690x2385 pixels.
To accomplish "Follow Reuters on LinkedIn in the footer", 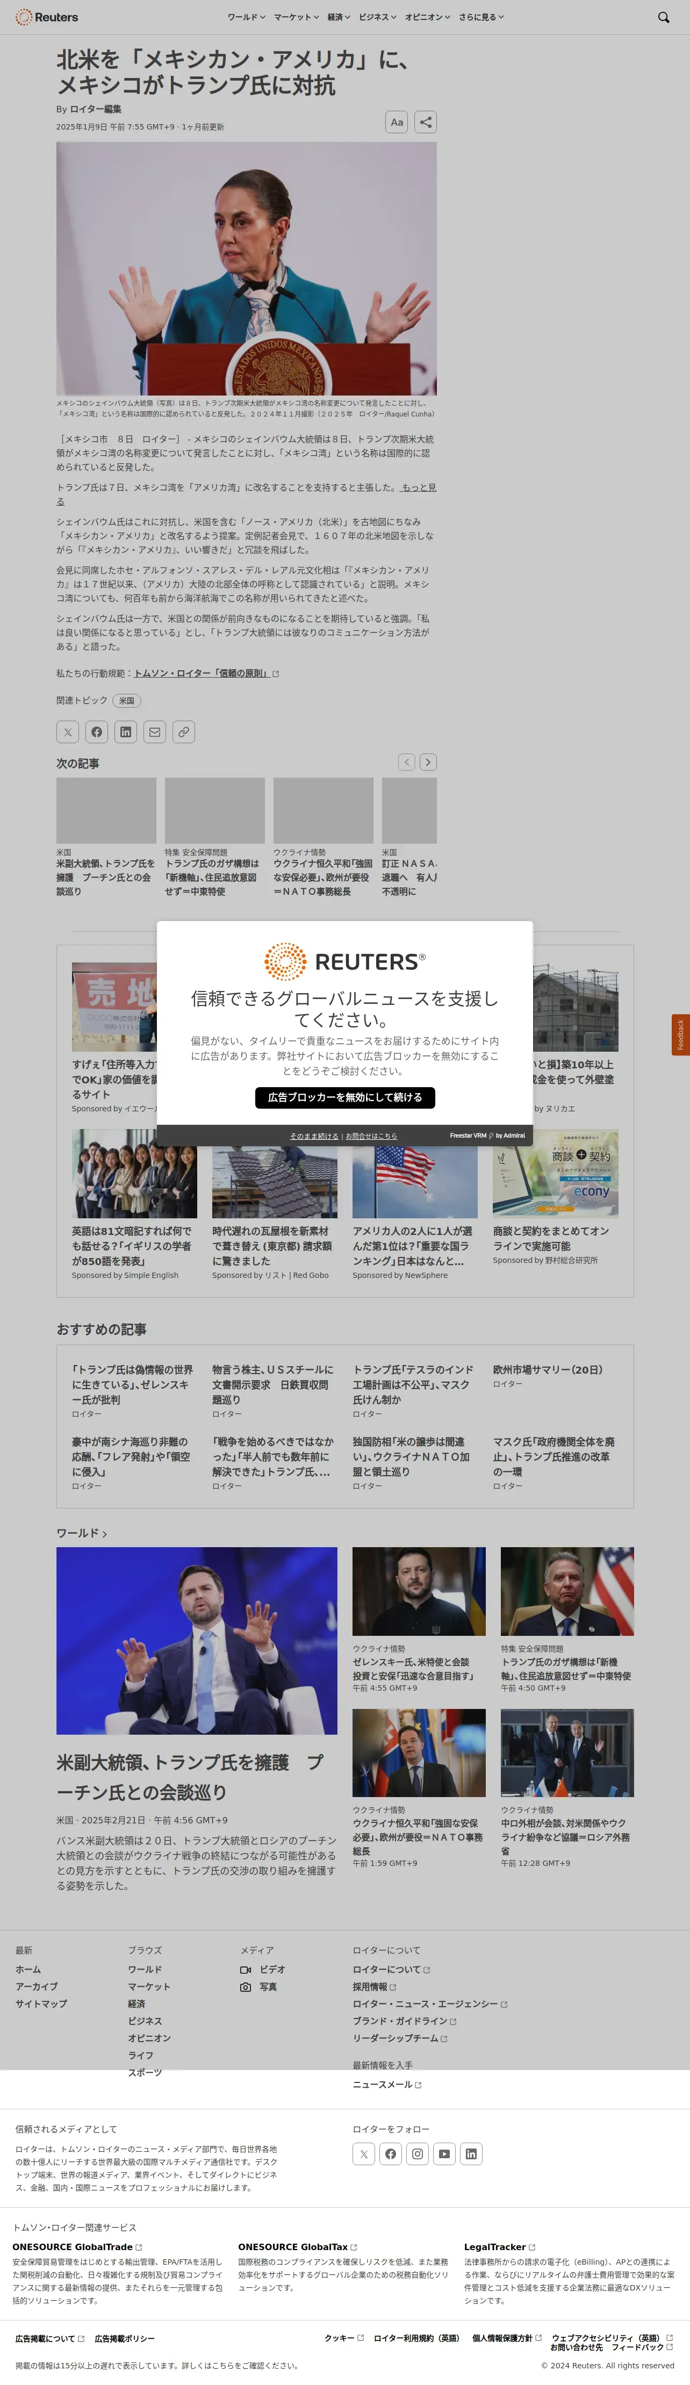I will 471,2153.
